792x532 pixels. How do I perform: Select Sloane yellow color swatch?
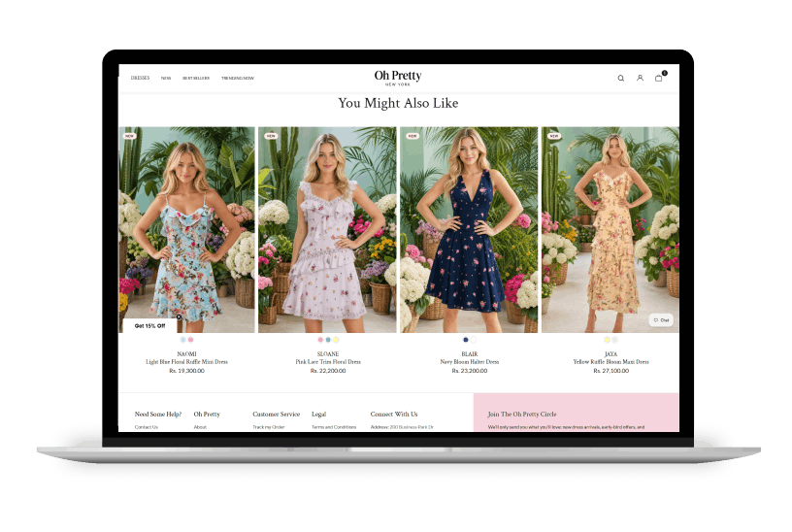pos(337,340)
